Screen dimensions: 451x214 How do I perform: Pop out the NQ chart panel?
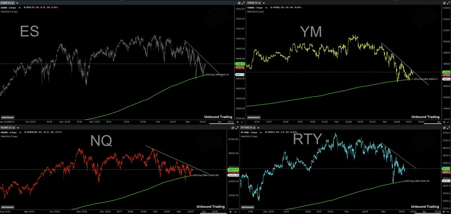click(x=233, y=128)
